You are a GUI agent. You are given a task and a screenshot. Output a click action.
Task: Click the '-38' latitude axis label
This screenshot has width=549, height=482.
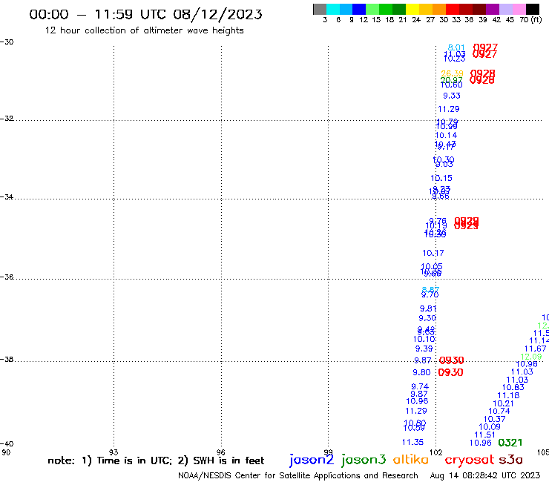point(7,359)
